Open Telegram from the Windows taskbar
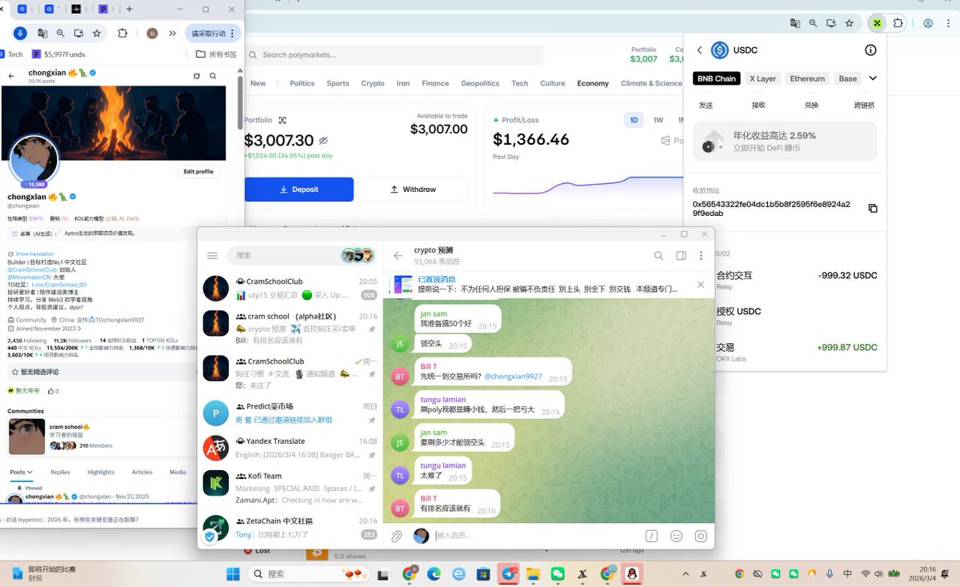Image resolution: width=960 pixels, height=587 pixels. [x=509, y=573]
